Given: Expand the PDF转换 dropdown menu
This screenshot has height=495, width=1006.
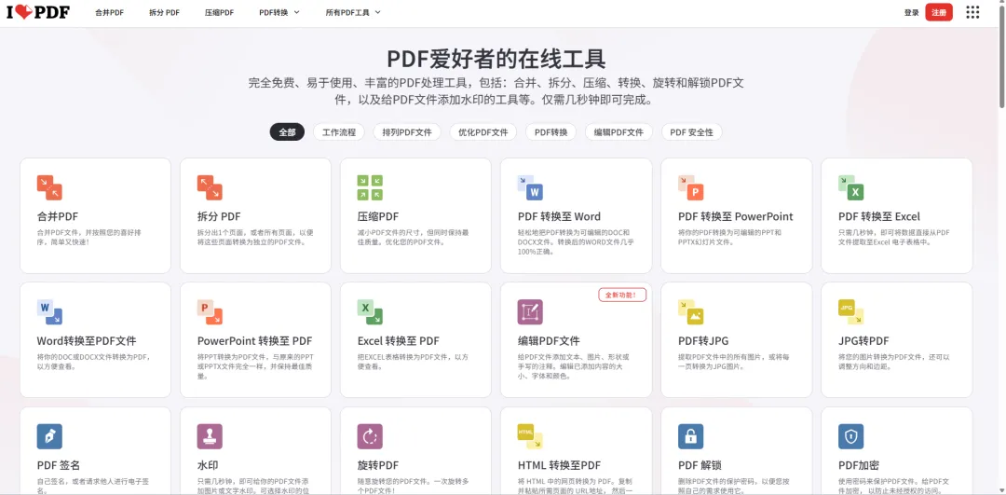Looking at the screenshot, I should point(279,12).
